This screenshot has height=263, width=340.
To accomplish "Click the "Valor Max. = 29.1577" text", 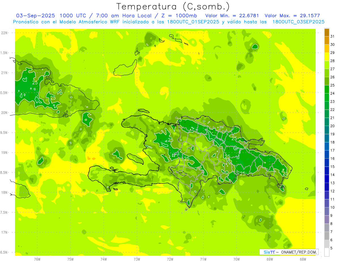I will click(292, 16).
